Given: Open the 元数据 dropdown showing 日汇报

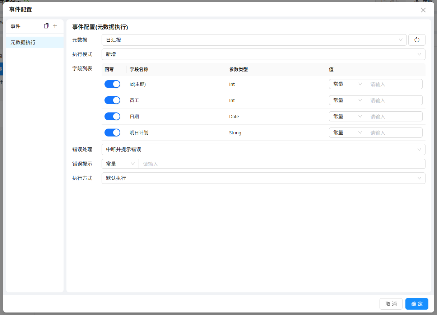Looking at the screenshot, I should [254, 40].
